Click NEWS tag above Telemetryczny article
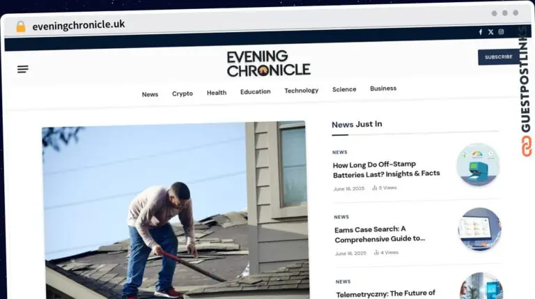This screenshot has width=535, height=299. point(343,282)
